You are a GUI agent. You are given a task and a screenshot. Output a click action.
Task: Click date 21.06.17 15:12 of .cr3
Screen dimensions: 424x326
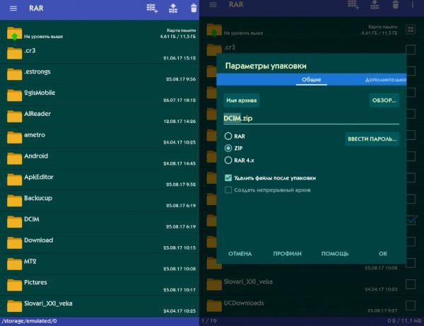tap(179, 58)
